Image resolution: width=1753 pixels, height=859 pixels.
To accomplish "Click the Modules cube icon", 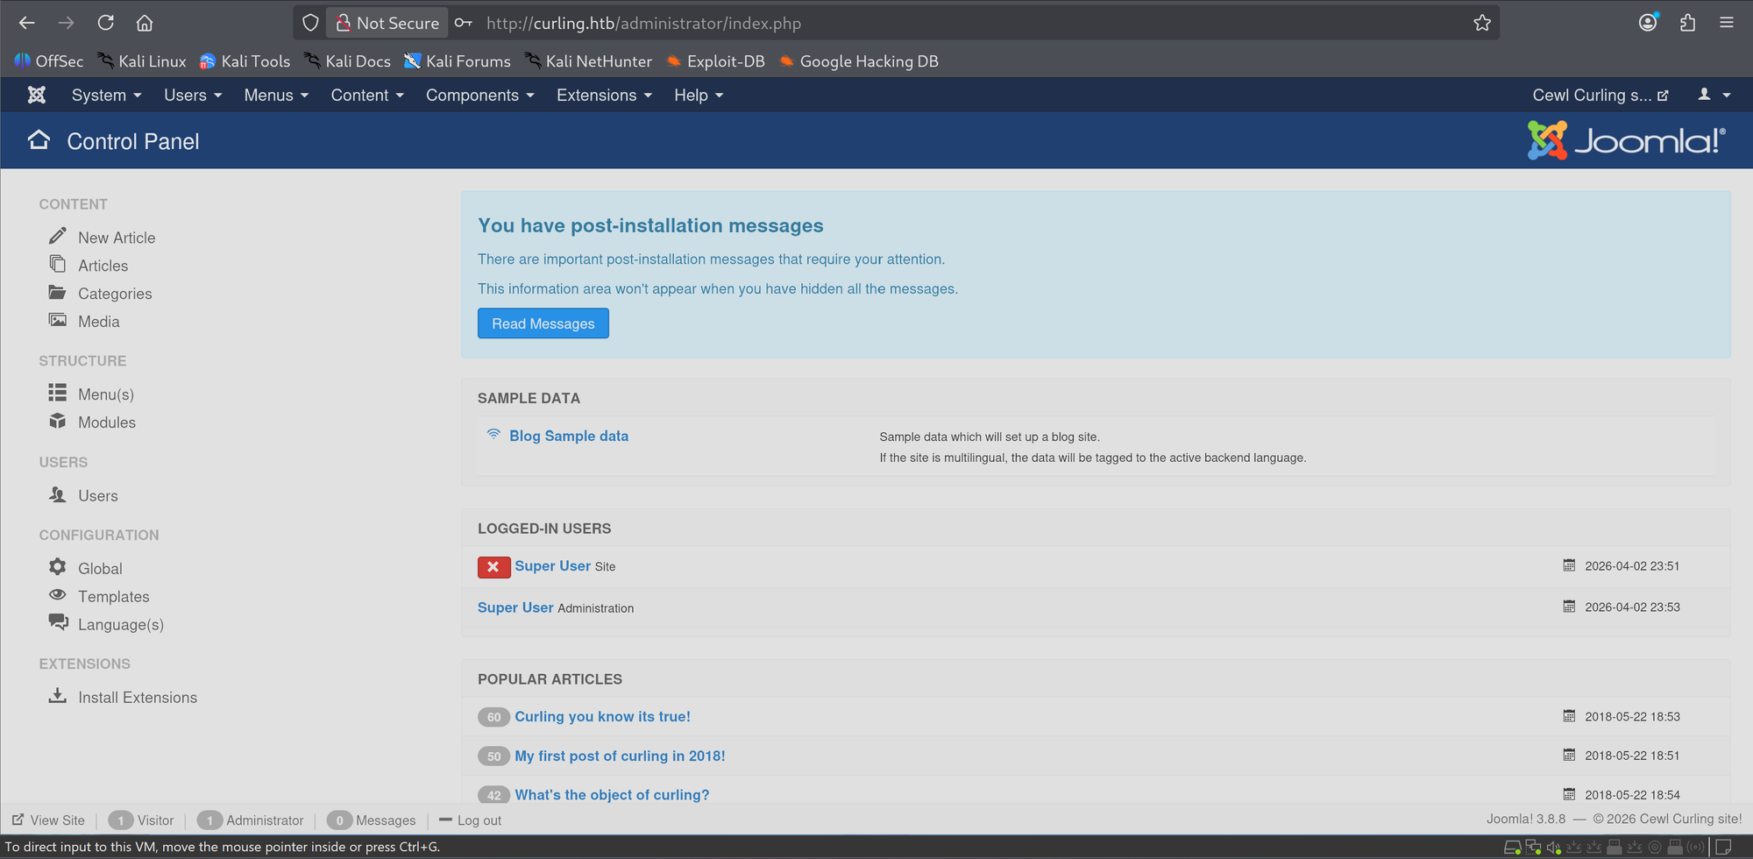I will pyautogui.click(x=58, y=421).
